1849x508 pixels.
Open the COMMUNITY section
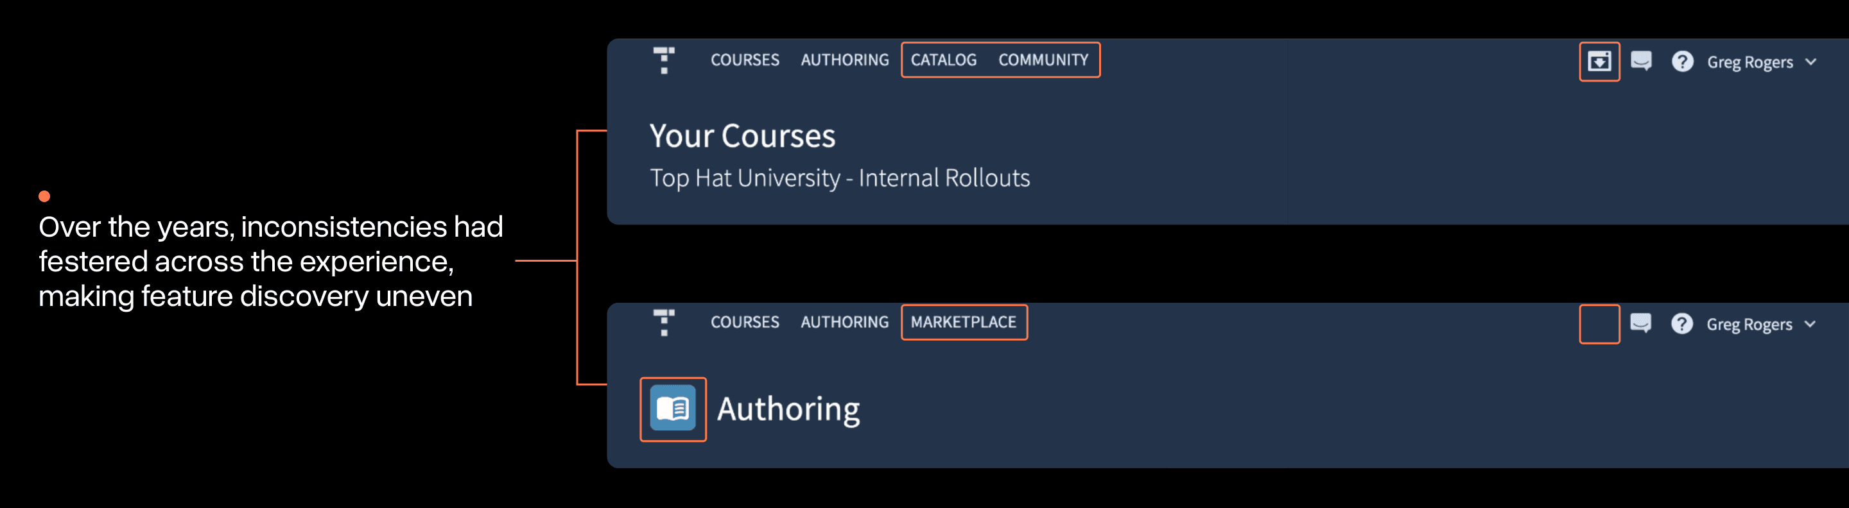click(x=1044, y=60)
